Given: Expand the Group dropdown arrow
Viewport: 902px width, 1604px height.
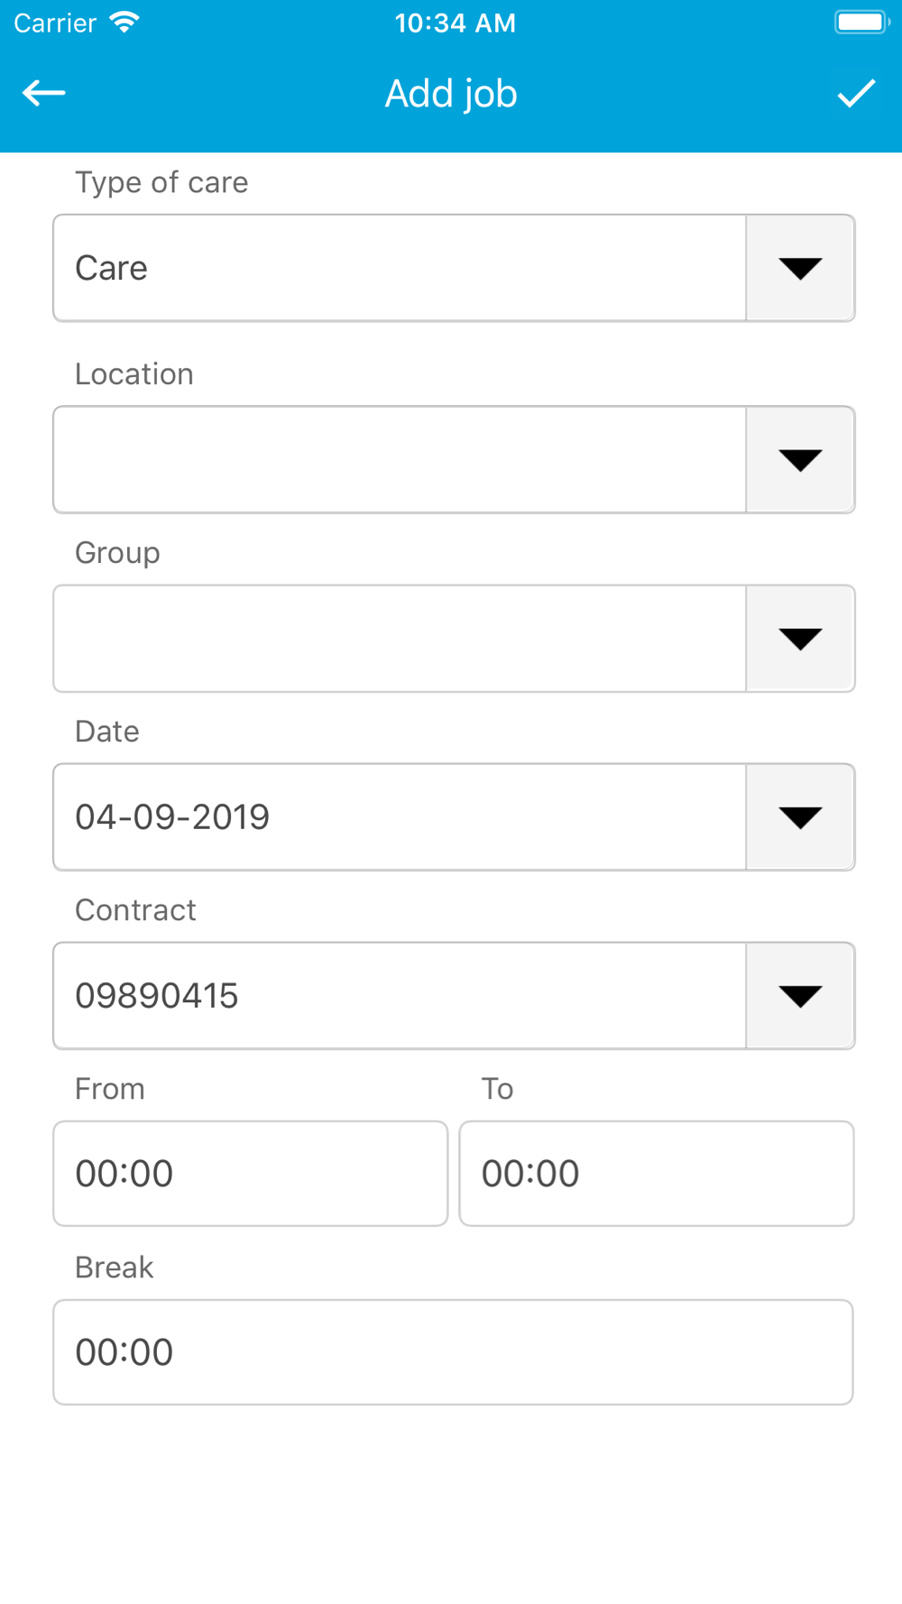Looking at the screenshot, I should click(800, 639).
